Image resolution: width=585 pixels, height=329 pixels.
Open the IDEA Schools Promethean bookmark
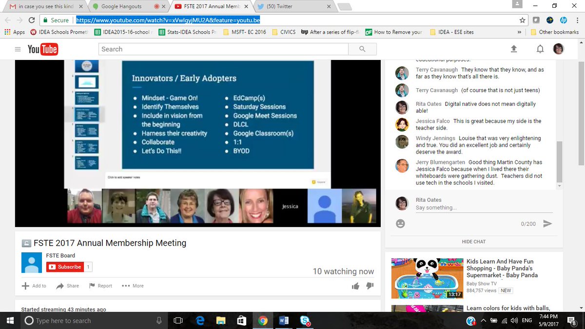point(59,32)
